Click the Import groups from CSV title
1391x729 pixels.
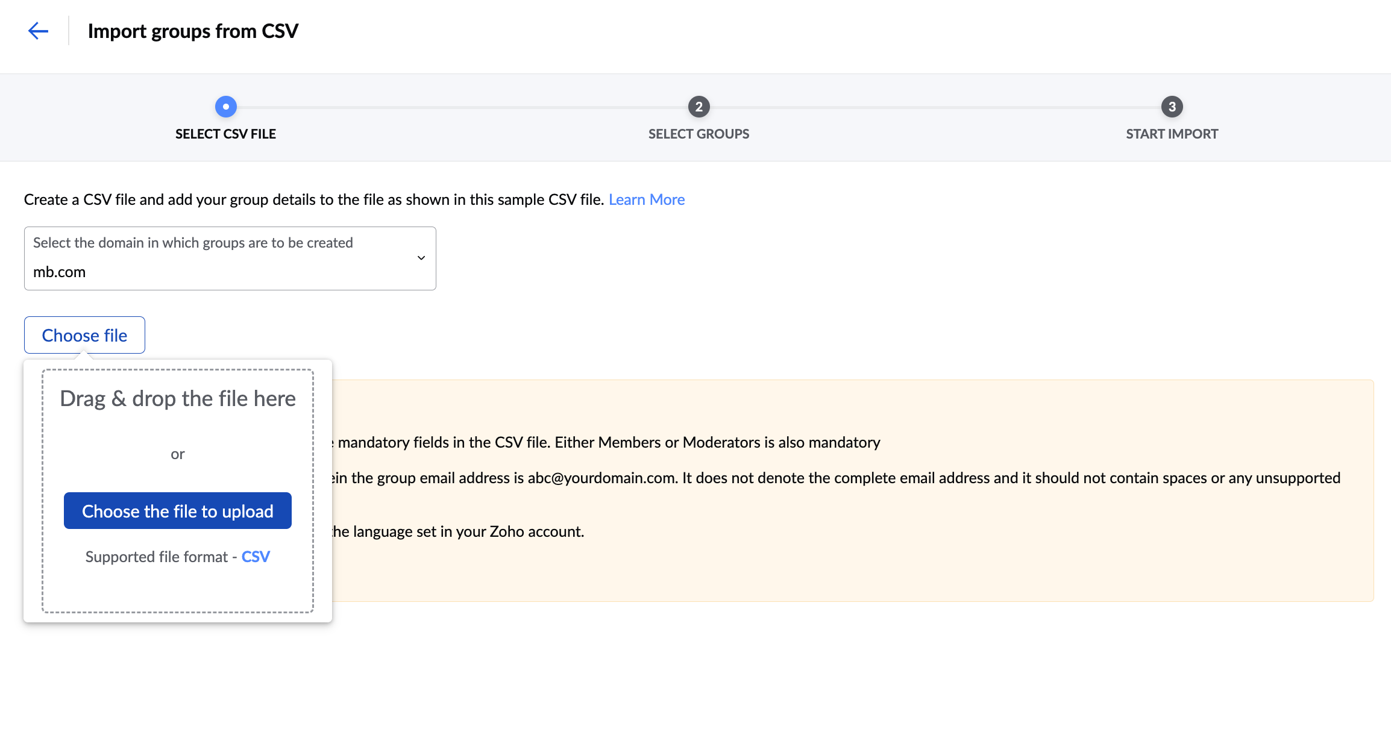193,31
